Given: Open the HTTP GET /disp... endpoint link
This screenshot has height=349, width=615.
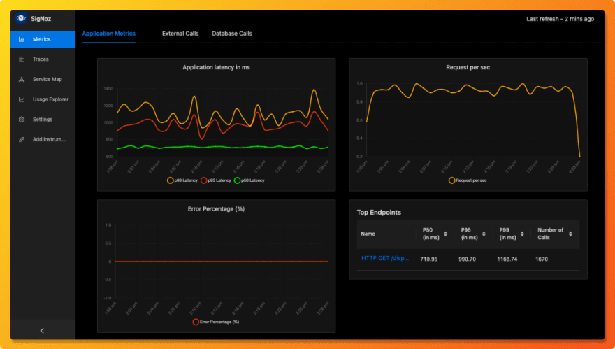Looking at the screenshot, I should 385,258.
